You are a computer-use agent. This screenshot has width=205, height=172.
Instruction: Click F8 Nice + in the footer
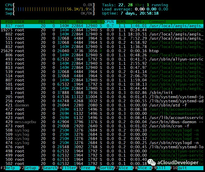[142, 168]
